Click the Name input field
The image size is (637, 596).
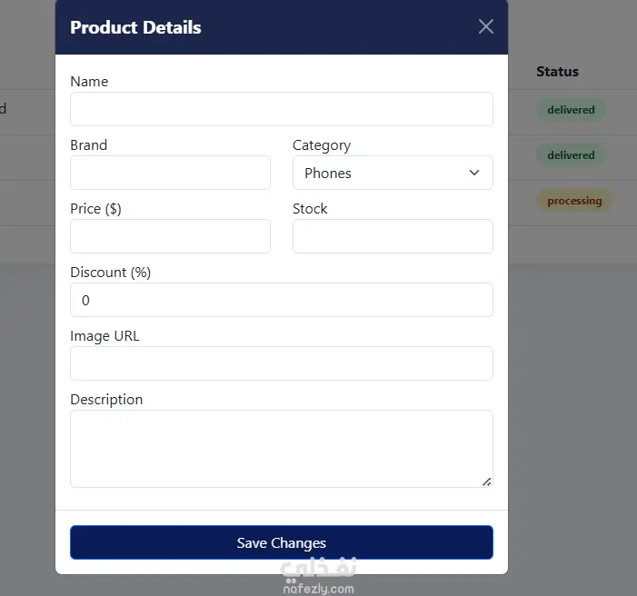pos(282,109)
